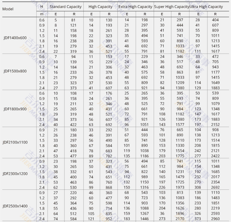Select the JDF1400x600 model label
Screen dimensions: 231x222
pos(15,38)
